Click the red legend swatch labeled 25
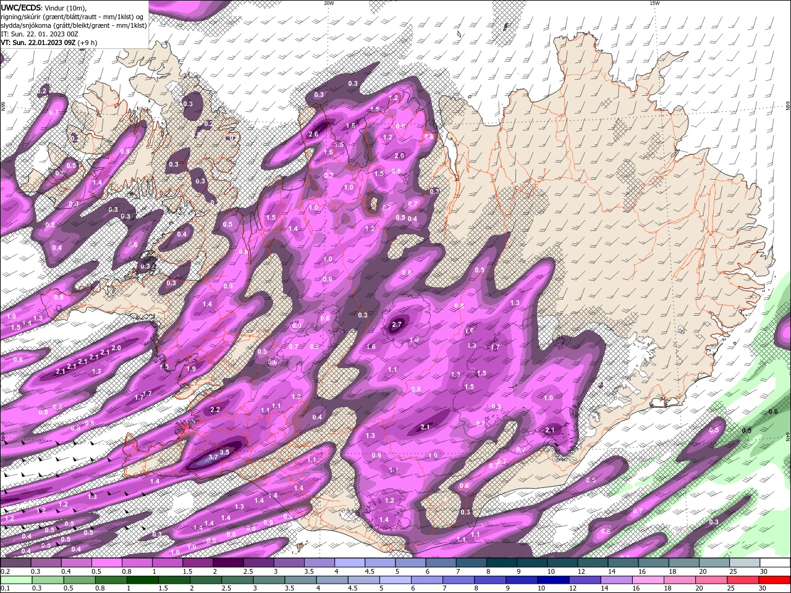 743,580
